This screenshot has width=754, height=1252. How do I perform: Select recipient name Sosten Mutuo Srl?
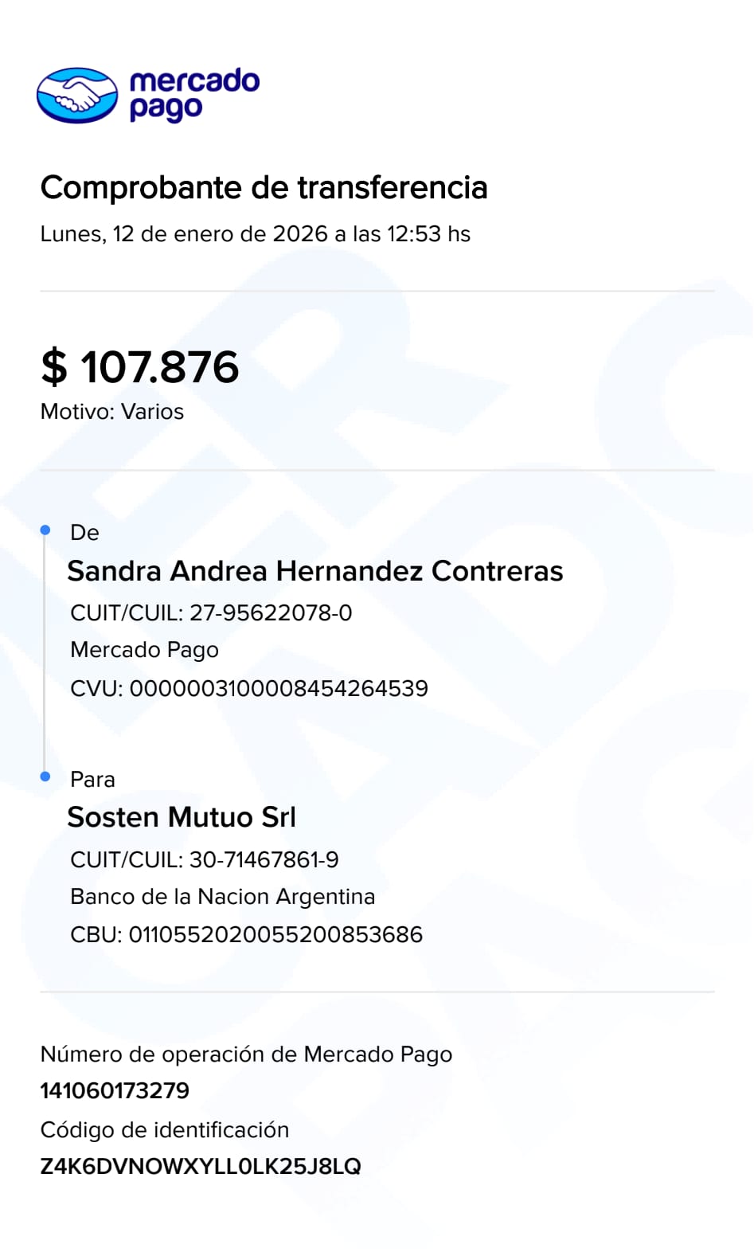(x=182, y=817)
